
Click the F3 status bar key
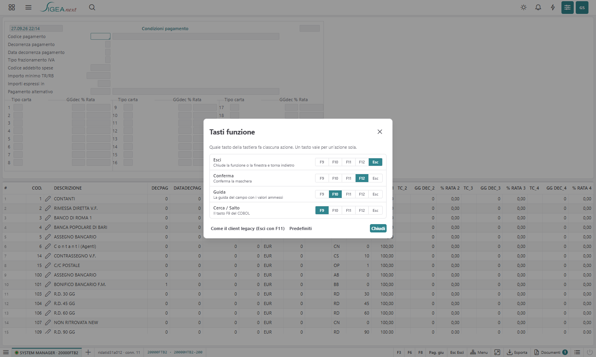(x=399, y=352)
